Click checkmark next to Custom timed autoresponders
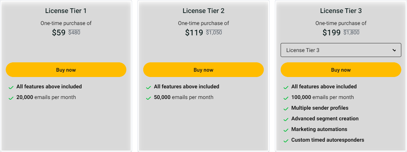 click(x=286, y=141)
